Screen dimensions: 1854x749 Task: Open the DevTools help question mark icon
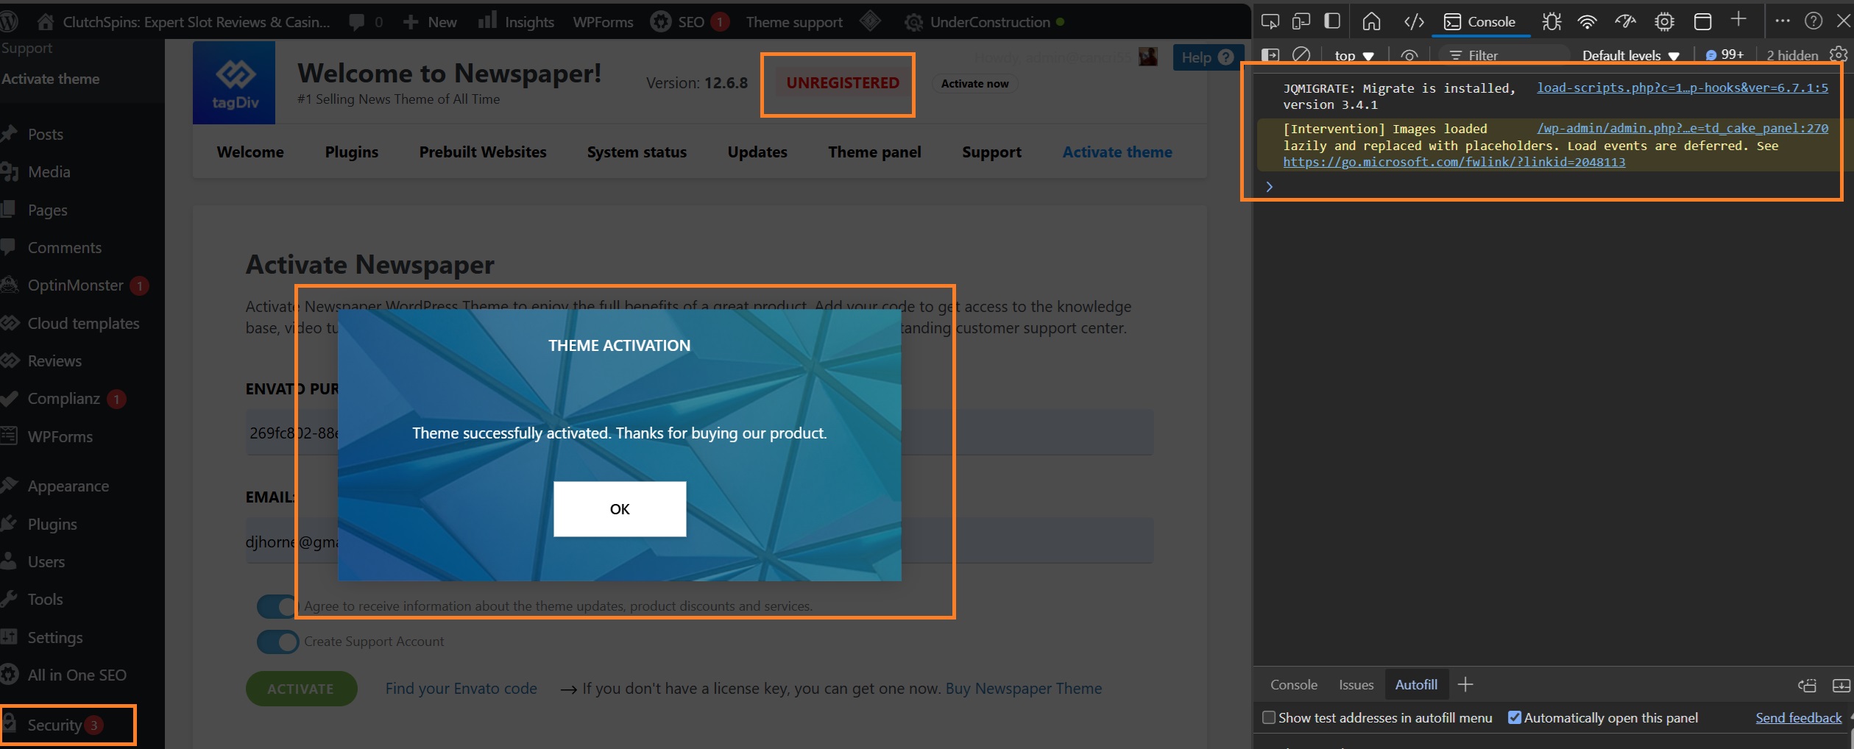click(x=1814, y=21)
